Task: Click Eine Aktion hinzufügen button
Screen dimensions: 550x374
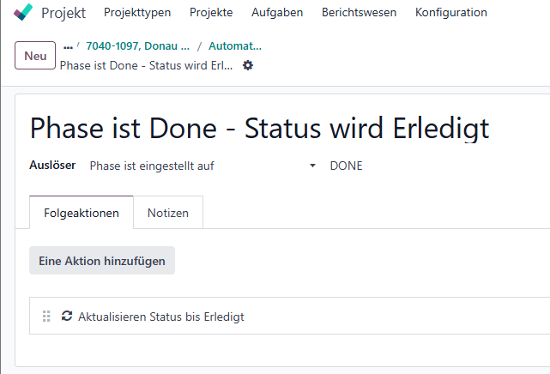Action: tap(102, 261)
